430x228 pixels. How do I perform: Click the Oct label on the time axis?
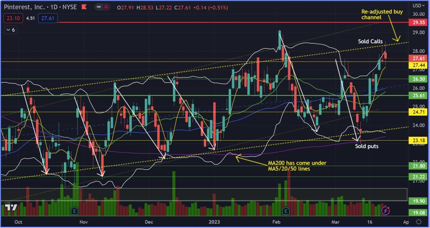18,222
